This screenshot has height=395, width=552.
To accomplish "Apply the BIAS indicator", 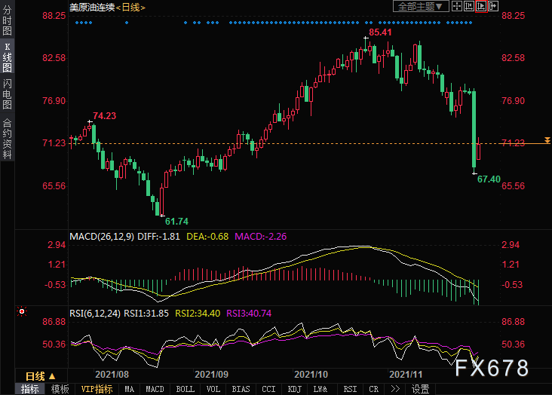I will pyautogui.click(x=241, y=389).
